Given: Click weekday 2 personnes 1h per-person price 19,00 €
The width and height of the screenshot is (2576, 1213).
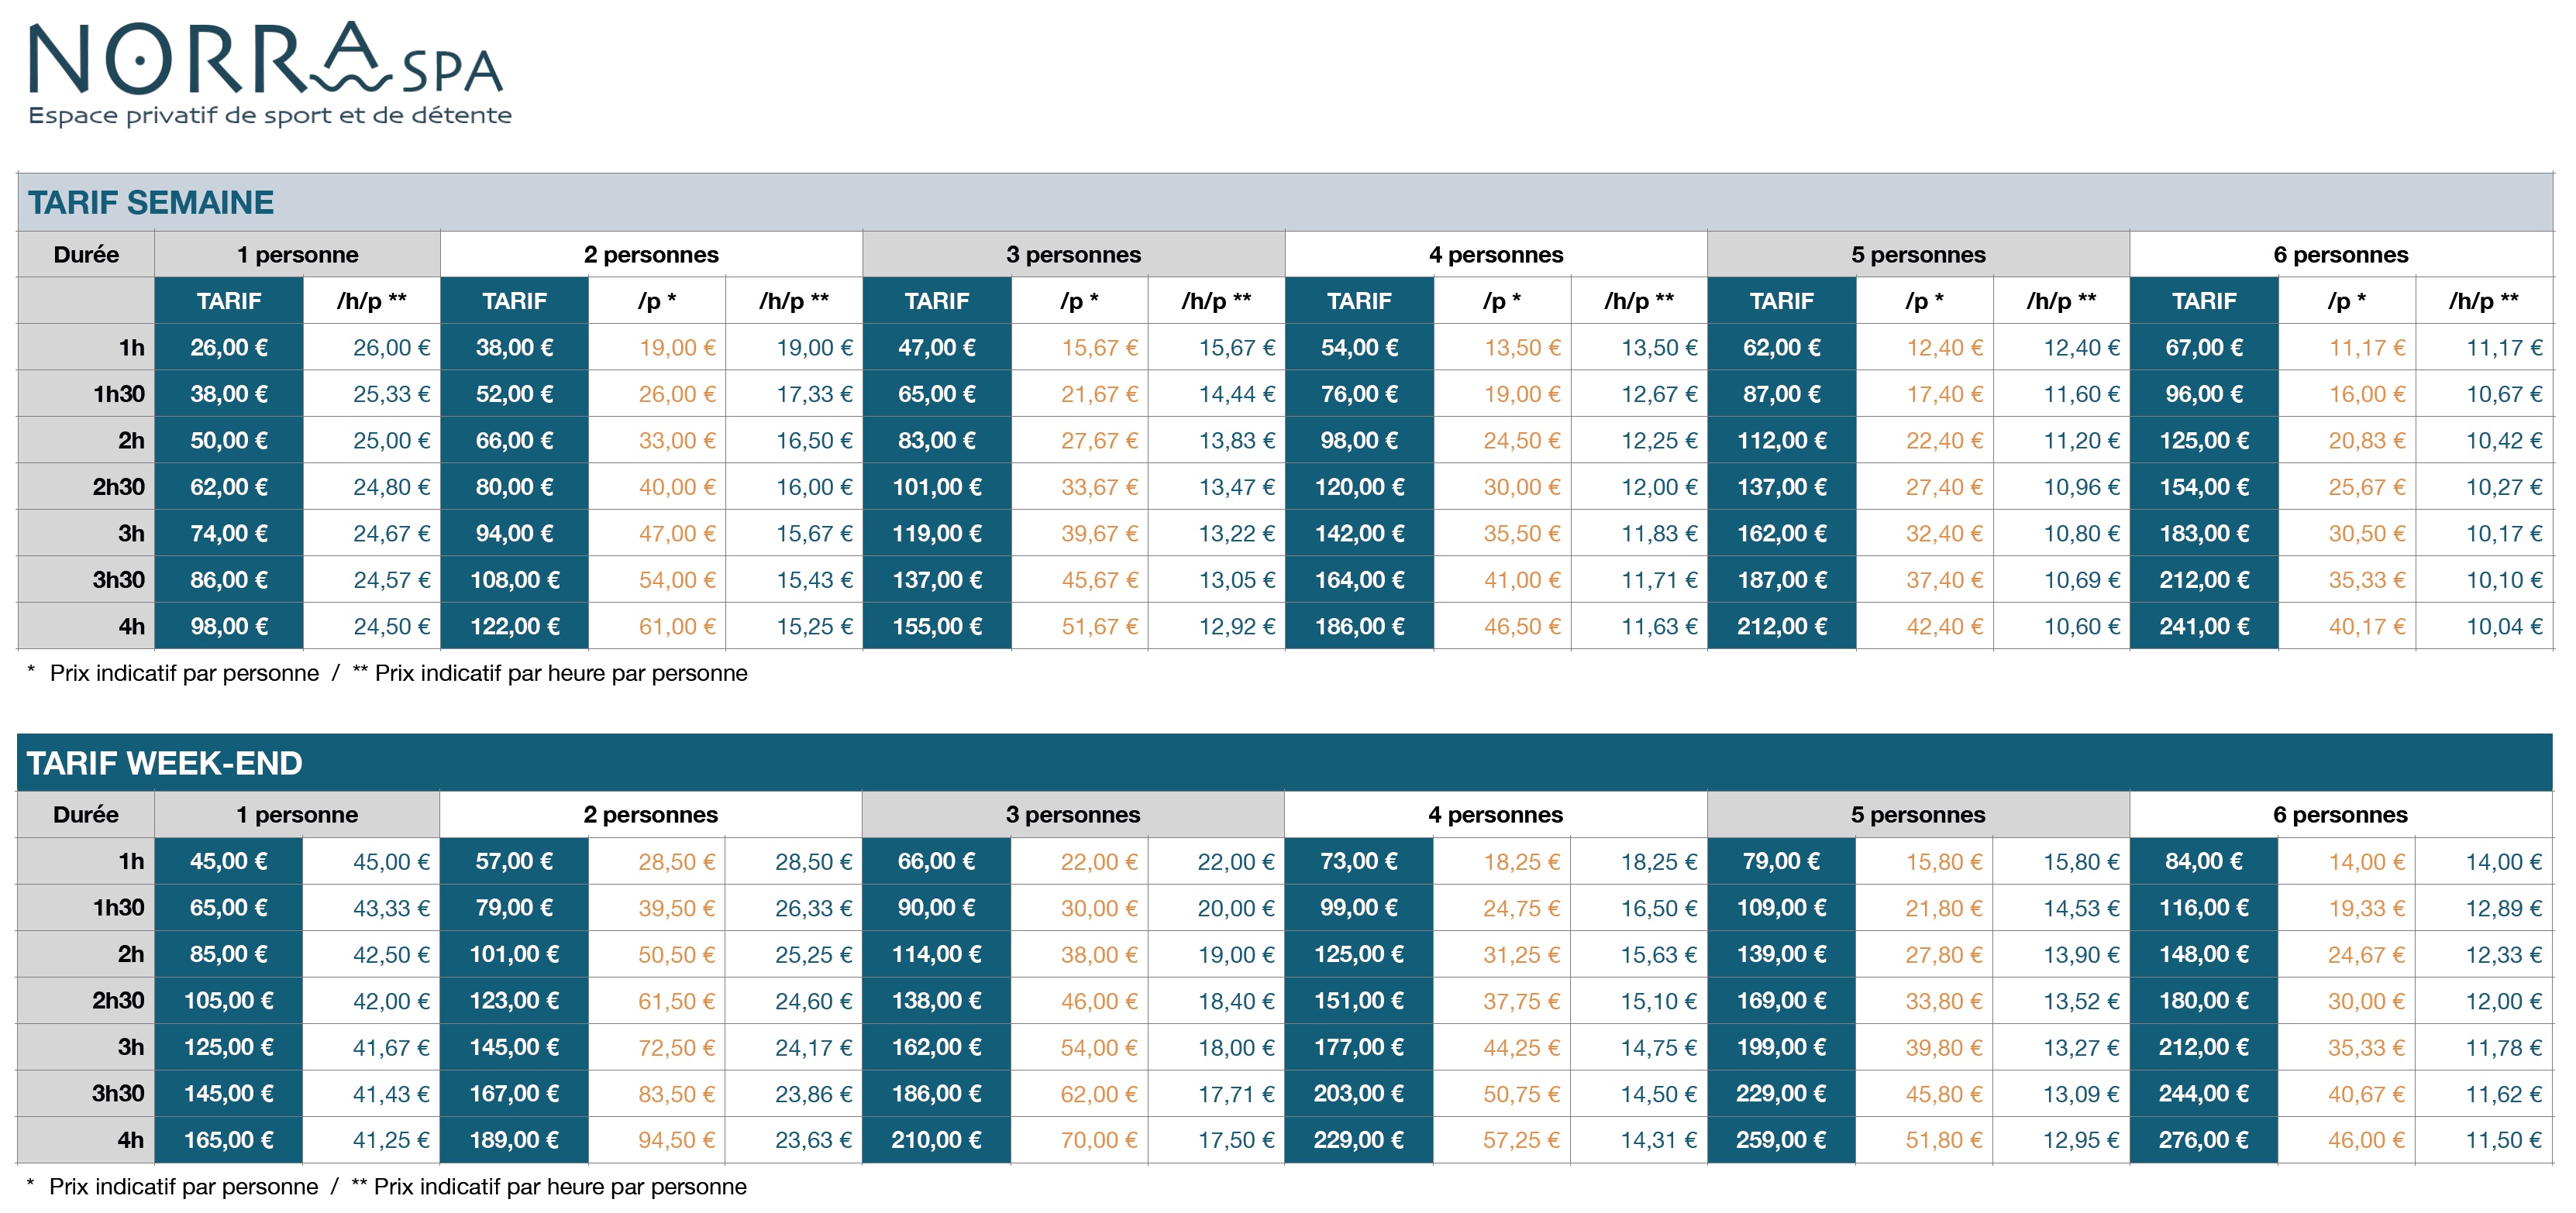Looking at the screenshot, I should tap(677, 348).
